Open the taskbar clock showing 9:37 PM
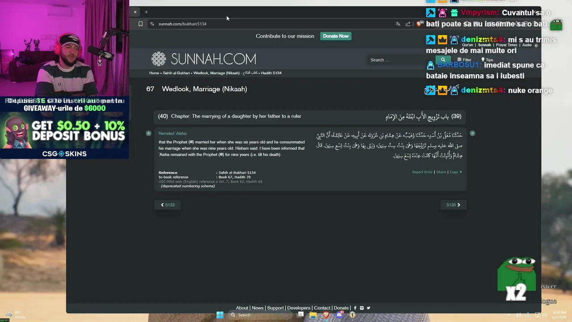Viewport: 572px width, 322px height. tap(559, 315)
